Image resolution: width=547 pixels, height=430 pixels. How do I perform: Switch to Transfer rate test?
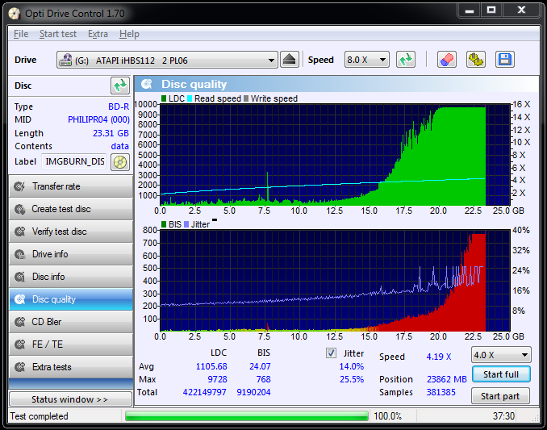(x=71, y=186)
